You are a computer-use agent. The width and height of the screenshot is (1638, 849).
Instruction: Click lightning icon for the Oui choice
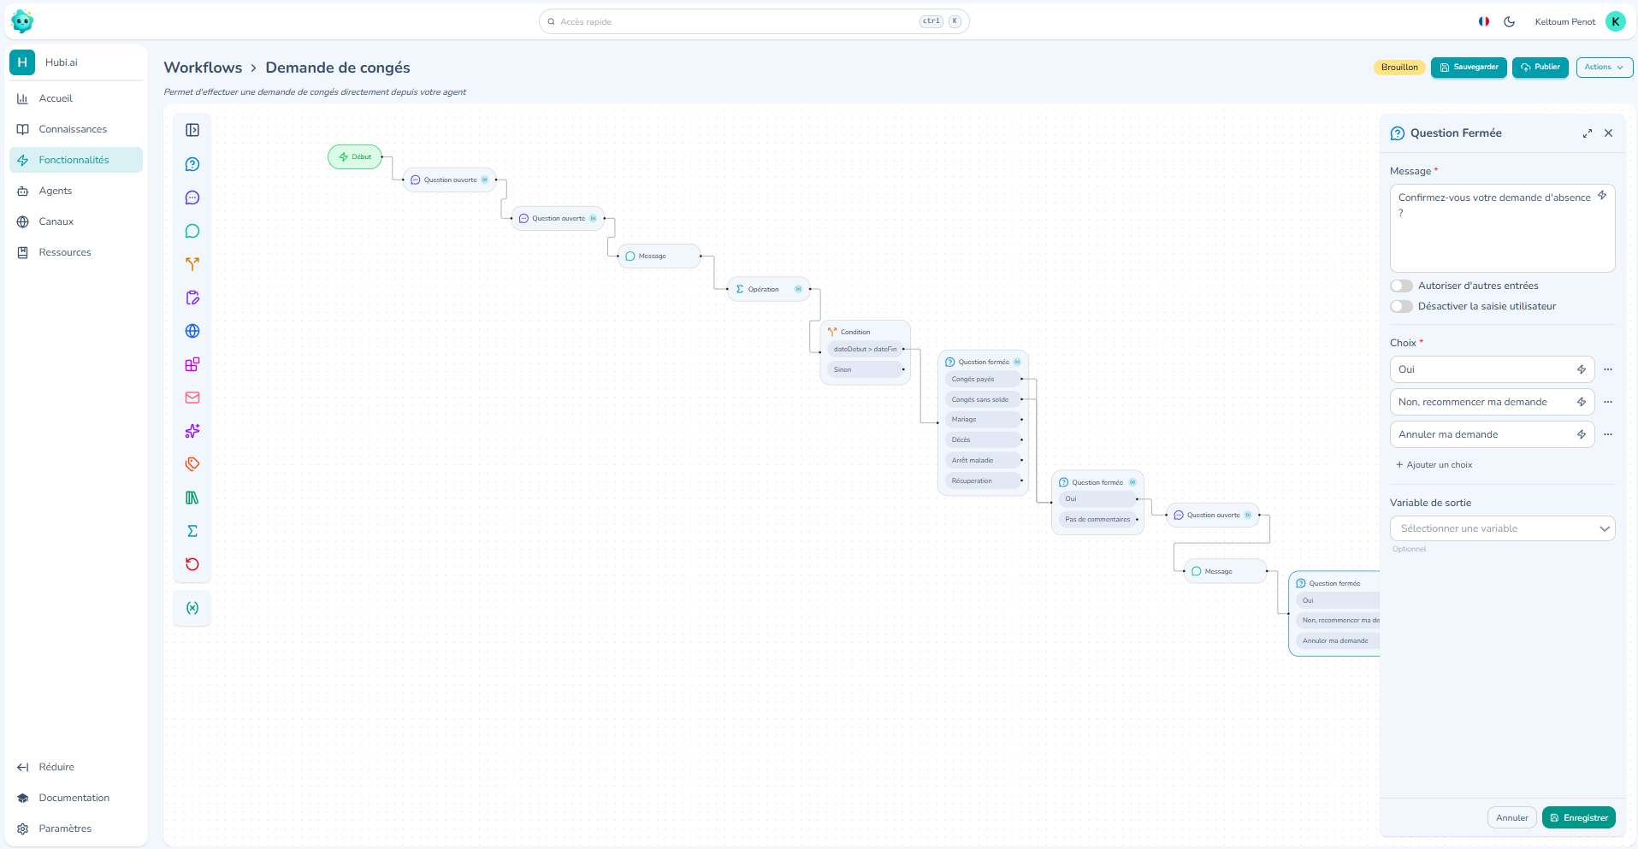1582,369
